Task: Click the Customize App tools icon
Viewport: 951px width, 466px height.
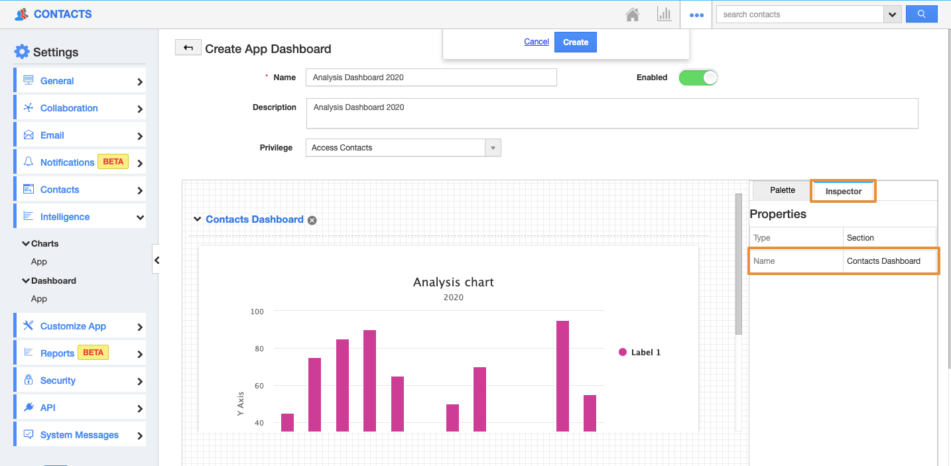Action: coord(29,325)
